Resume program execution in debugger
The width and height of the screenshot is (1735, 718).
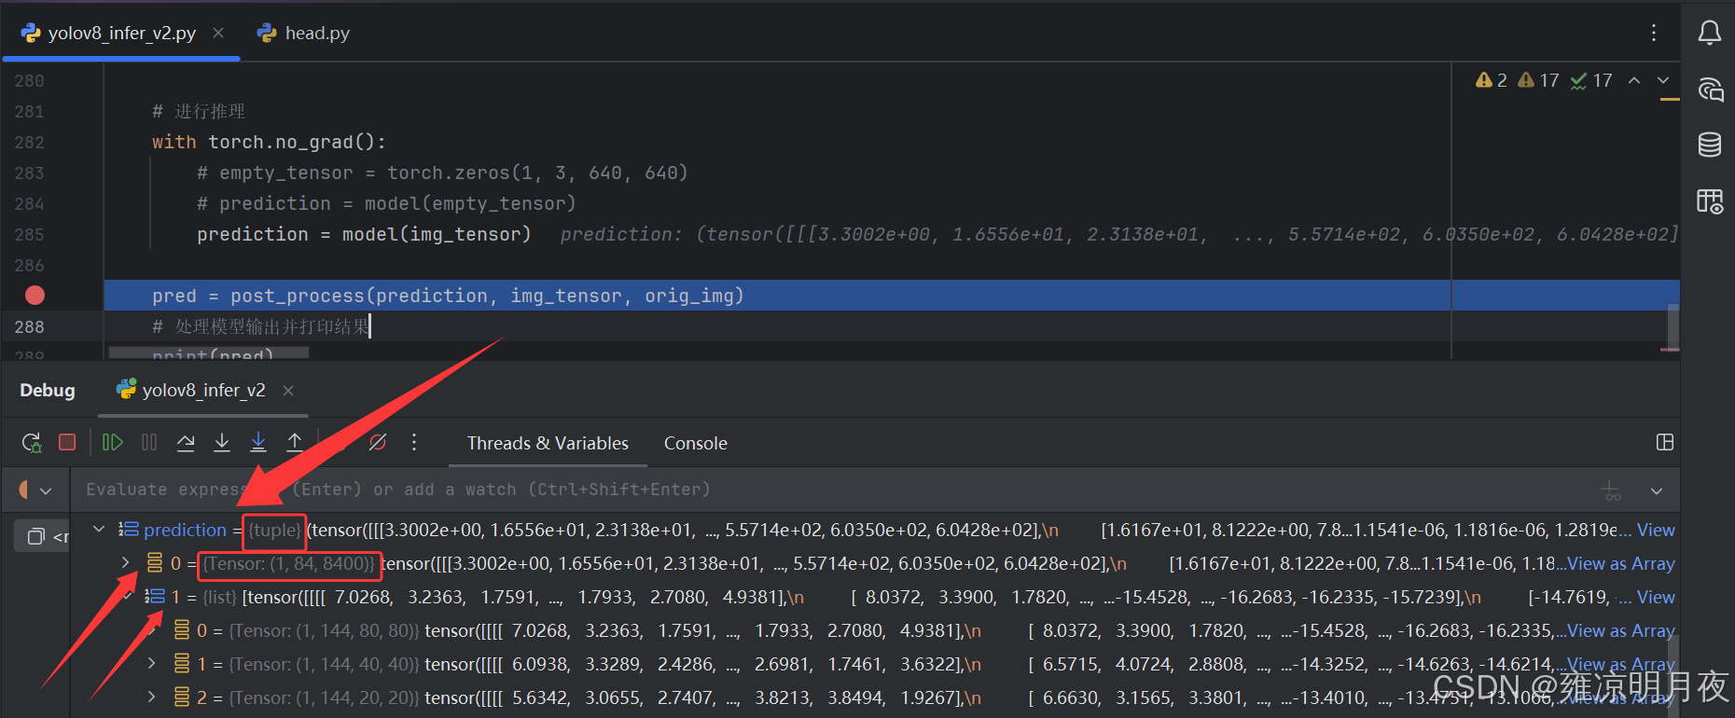pyautogui.click(x=112, y=442)
